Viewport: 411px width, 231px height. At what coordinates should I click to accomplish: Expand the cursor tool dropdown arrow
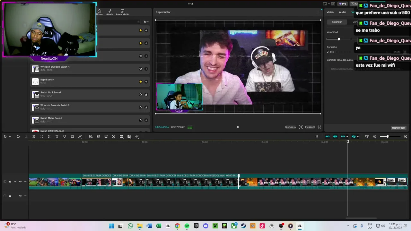[x=10, y=137]
